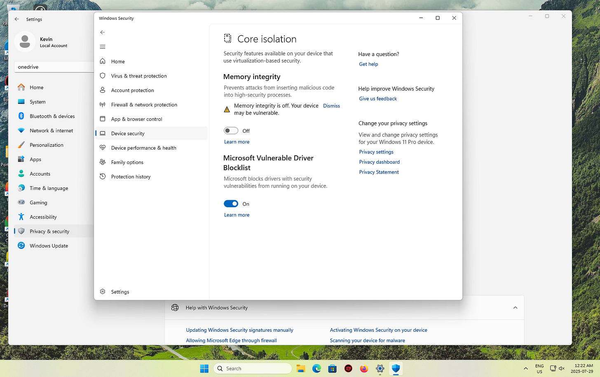The image size is (600, 377).
Task: Click Learn more under Driver Blocklist
Action: coord(237,215)
